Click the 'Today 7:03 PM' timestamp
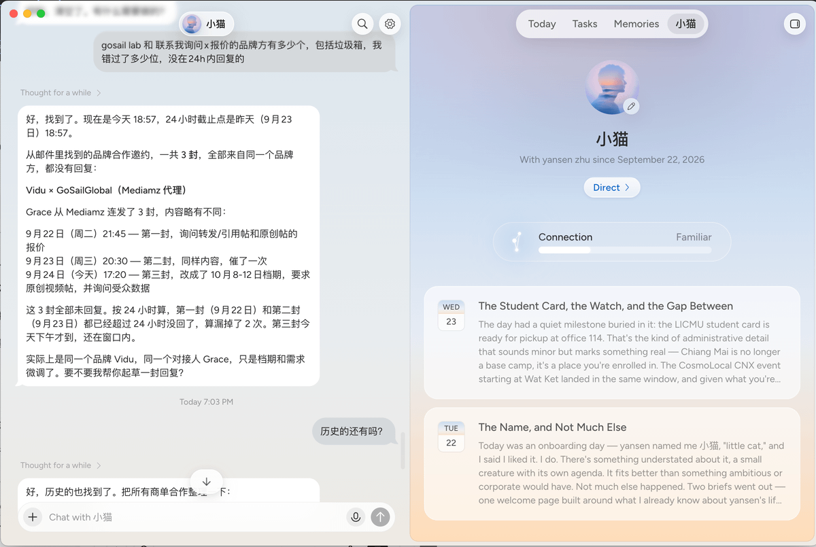This screenshot has width=816, height=547. pyautogui.click(x=207, y=402)
